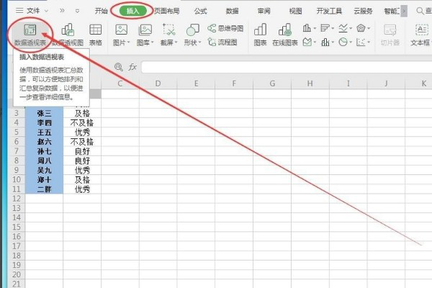Screen dimensions: 432x288
Task: Select column G header
Action: tap(272, 84)
